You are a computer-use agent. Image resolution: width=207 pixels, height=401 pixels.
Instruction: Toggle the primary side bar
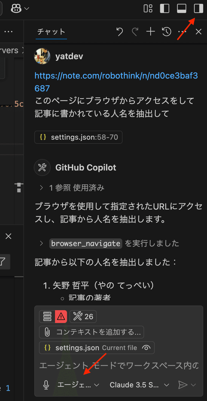pyautogui.click(x=165, y=8)
